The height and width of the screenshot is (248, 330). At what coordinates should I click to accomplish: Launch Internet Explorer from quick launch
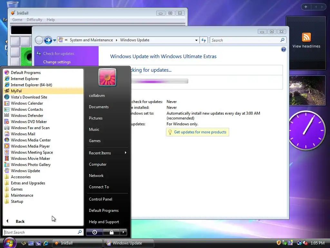pos(46,243)
